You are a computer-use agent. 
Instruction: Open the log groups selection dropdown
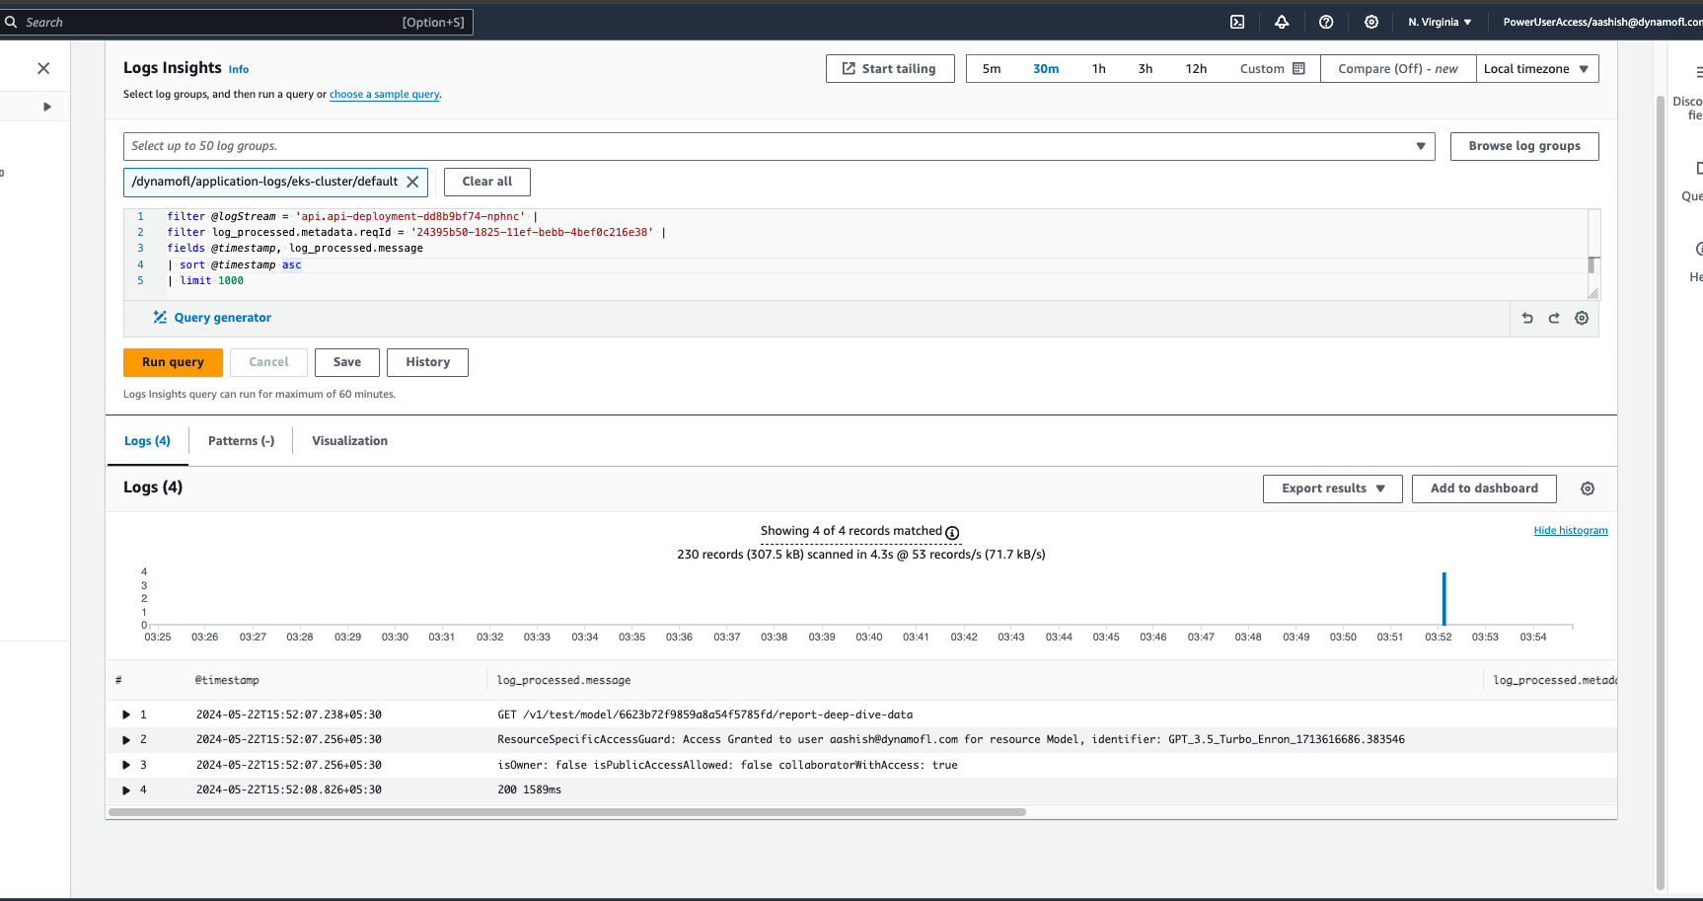pyautogui.click(x=779, y=146)
